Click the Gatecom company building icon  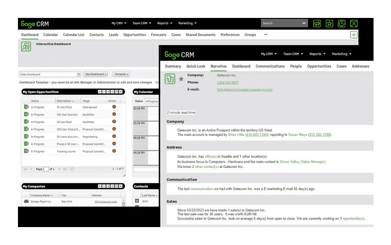coord(170,79)
